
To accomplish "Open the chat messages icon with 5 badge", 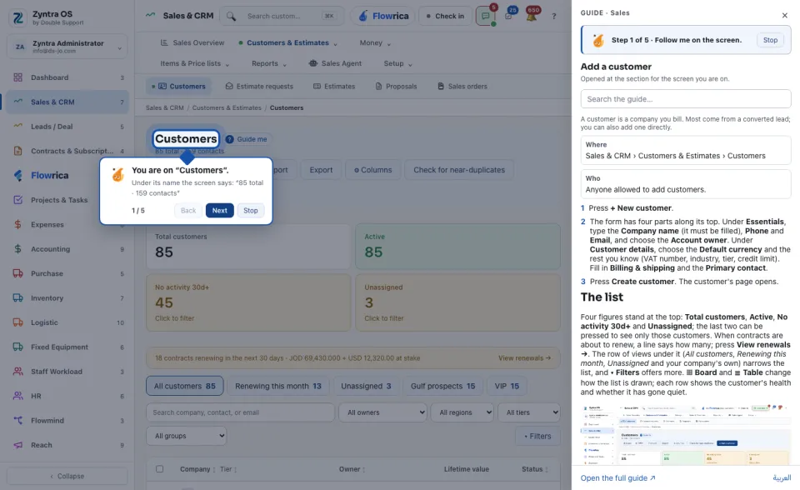I will coord(486,16).
